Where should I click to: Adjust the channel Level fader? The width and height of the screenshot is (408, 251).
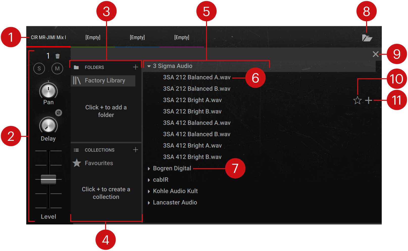48,179
